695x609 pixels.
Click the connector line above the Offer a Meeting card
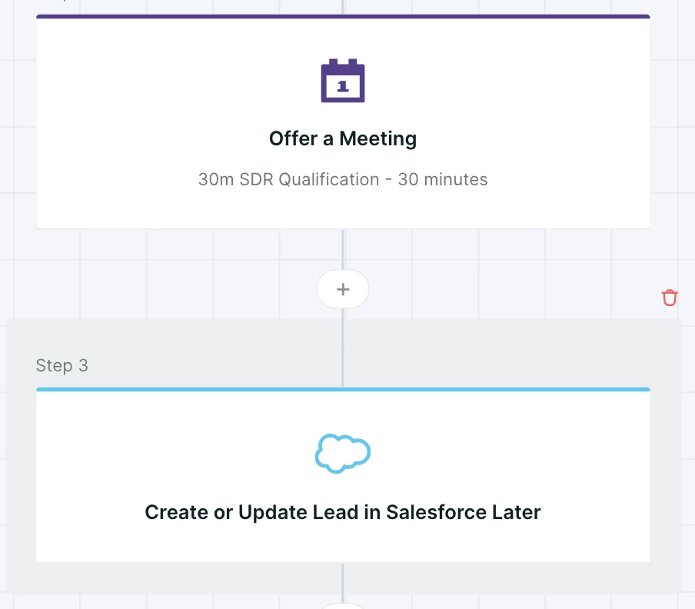pos(343,6)
